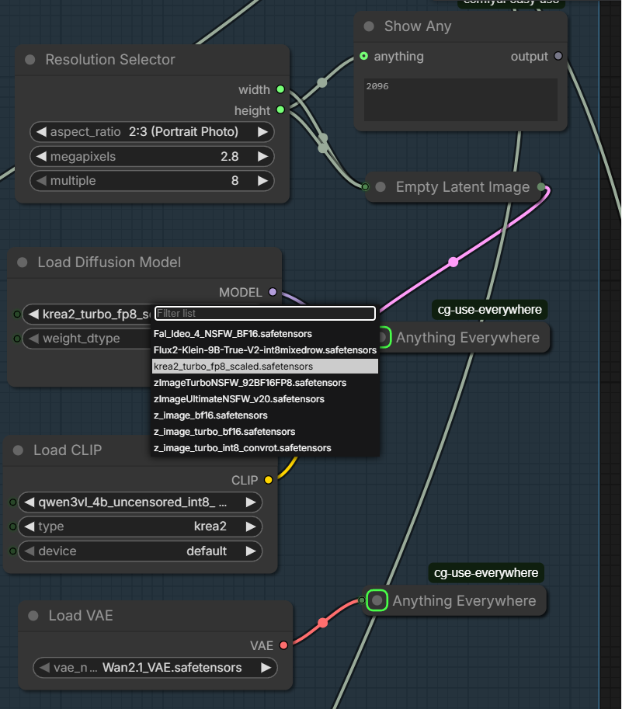
Task: Collapse the Resolution Selector node using its dot
Action: 30,60
